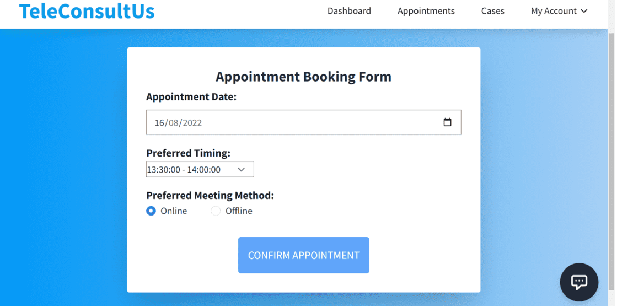The width and height of the screenshot is (617, 307).
Task: Expand the Preferred Timing dropdown
Action: [x=200, y=169]
